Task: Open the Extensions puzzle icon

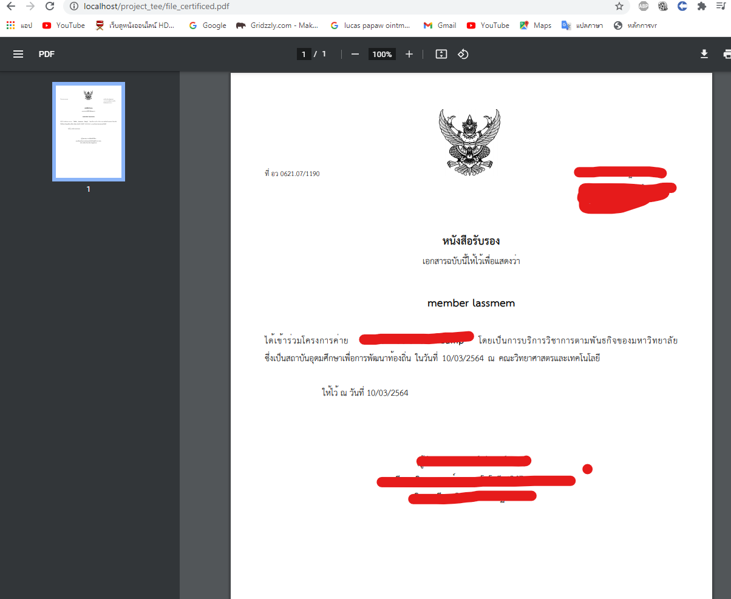Action: coord(702,6)
